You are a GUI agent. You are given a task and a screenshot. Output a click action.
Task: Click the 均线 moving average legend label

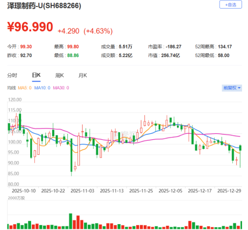coord(12,88)
